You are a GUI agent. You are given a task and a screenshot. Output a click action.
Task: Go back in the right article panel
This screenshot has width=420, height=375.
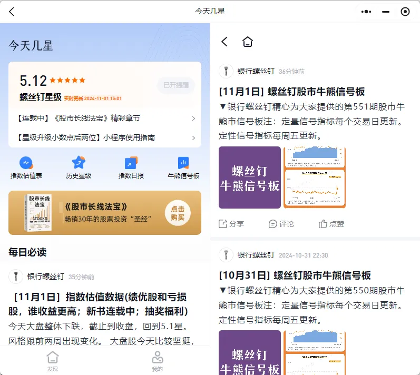tap(224, 42)
